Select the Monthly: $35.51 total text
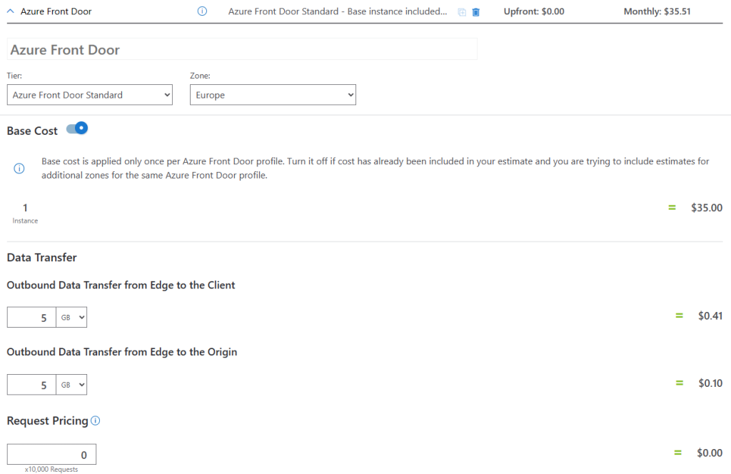Image resolution: width=731 pixels, height=474 pixels. coord(657,11)
